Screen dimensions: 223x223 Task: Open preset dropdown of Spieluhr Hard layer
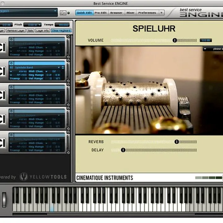point(59,67)
